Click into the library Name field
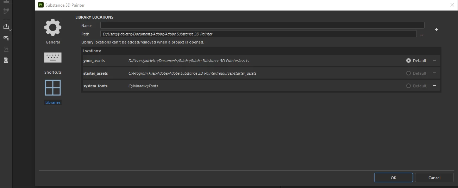 pyautogui.click(x=262, y=25)
